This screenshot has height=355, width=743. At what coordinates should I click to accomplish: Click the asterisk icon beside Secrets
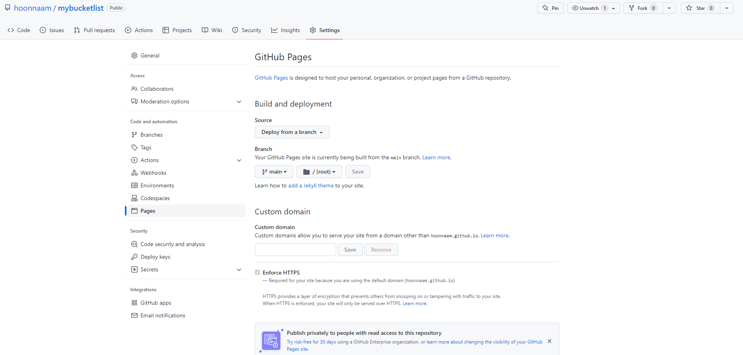[134, 269]
